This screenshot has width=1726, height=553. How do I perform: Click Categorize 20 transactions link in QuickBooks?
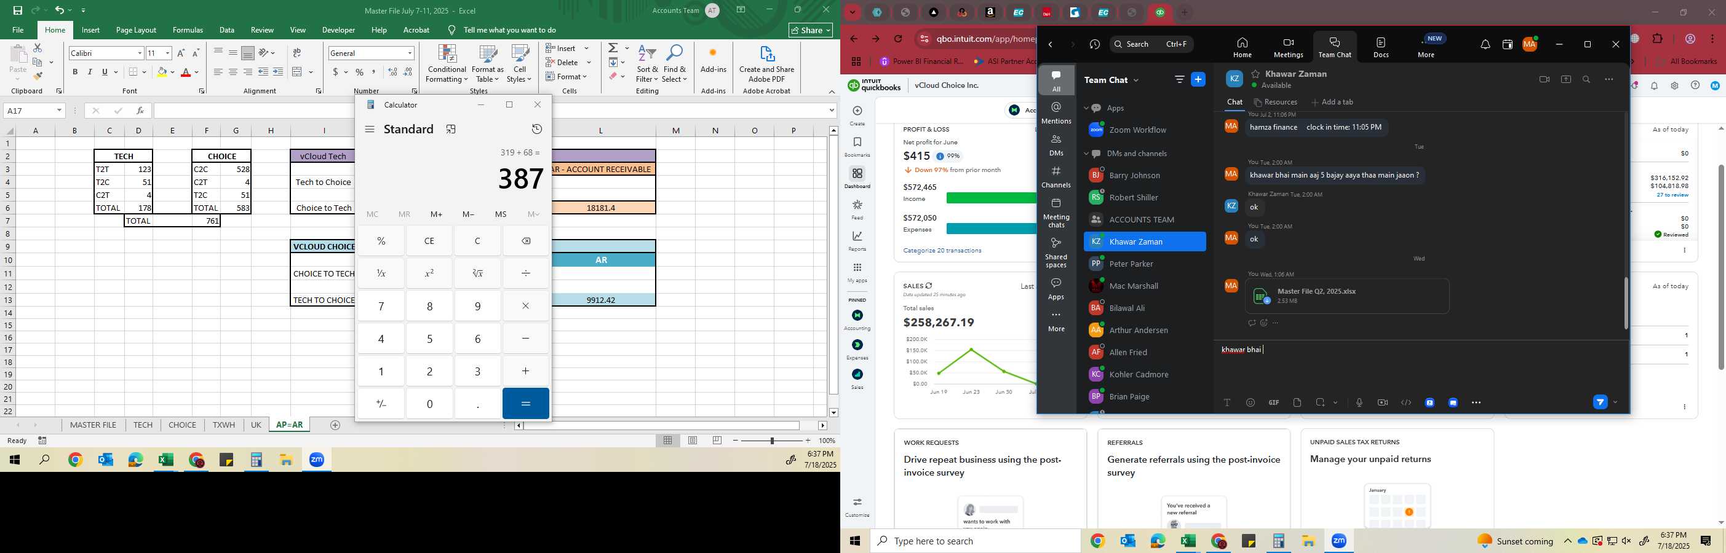point(942,251)
